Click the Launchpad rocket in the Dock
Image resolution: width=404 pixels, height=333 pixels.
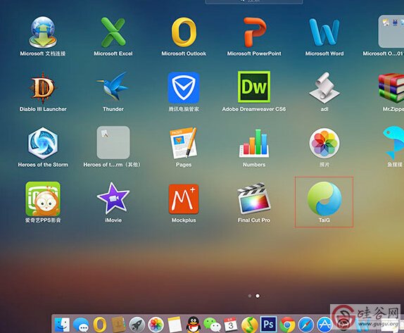pyautogui.click(x=137, y=325)
